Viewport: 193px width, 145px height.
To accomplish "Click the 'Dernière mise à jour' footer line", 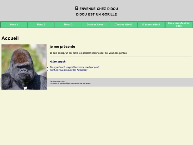I will 59,81.
